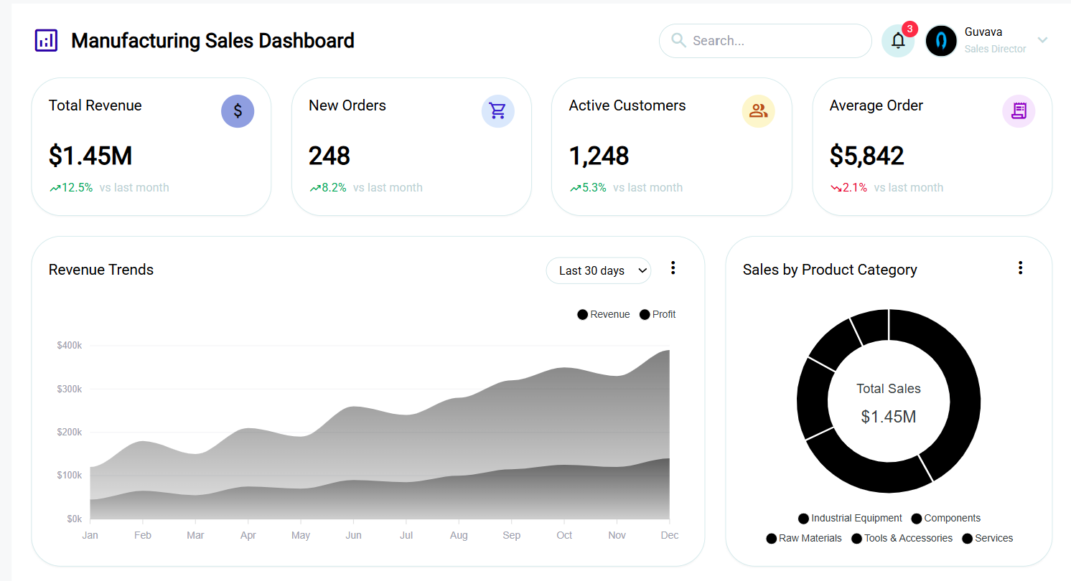
Task: Toggle the Revenue series in the chart legend
Action: [x=604, y=314]
